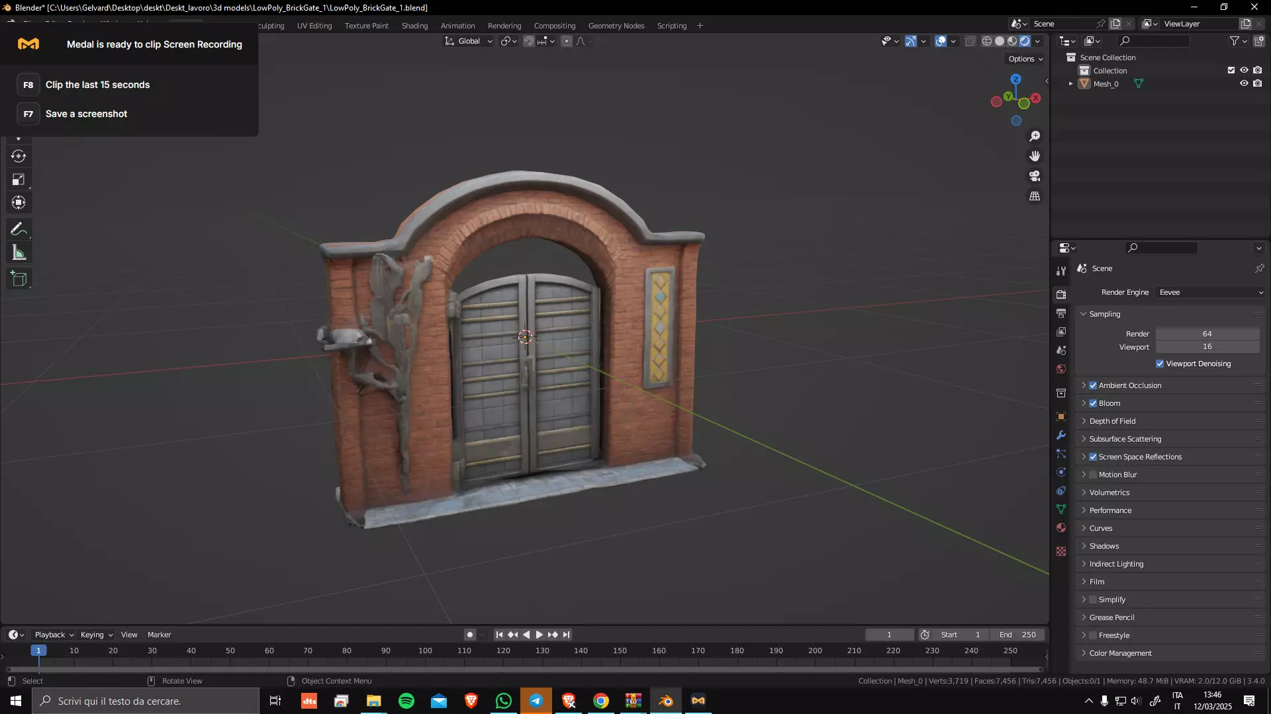
Task: Open the Playback menu in timeline
Action: click(x=53, y=635)
